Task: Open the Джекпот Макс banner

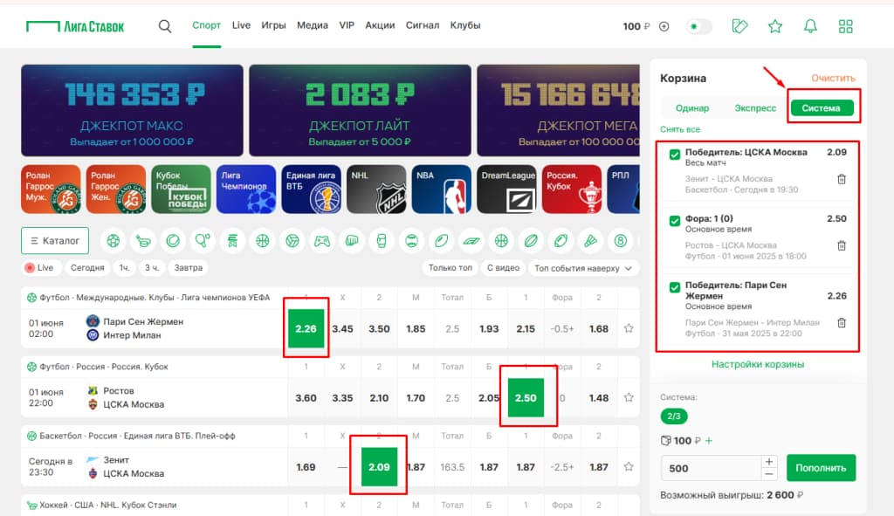Action: [x=133, y=110]
